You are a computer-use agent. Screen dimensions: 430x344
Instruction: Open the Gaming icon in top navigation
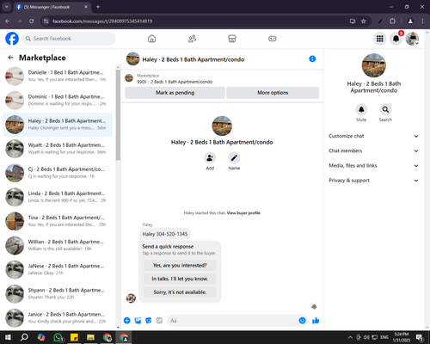[272, 39]
